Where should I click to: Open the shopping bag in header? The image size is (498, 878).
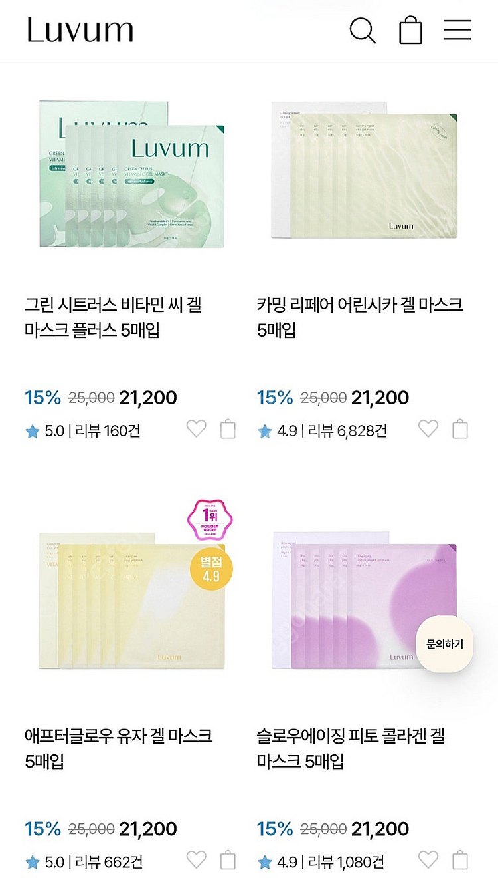(410, 31)
